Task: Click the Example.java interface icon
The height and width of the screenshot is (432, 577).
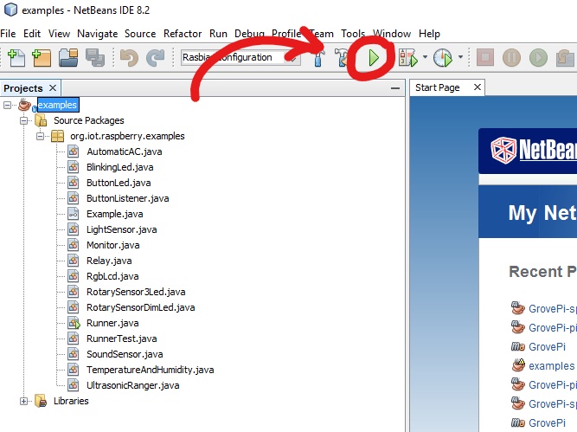Action: pyautogui.click(x=74, y=214)
